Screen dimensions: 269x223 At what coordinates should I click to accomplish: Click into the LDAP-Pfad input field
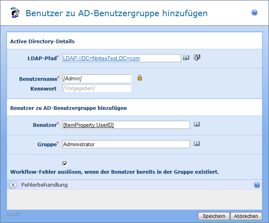click(x=122, y=58)
